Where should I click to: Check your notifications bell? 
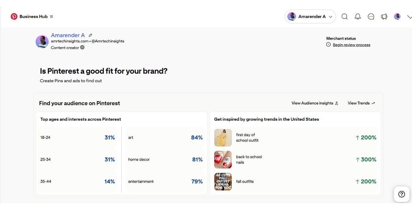[357, 16]
